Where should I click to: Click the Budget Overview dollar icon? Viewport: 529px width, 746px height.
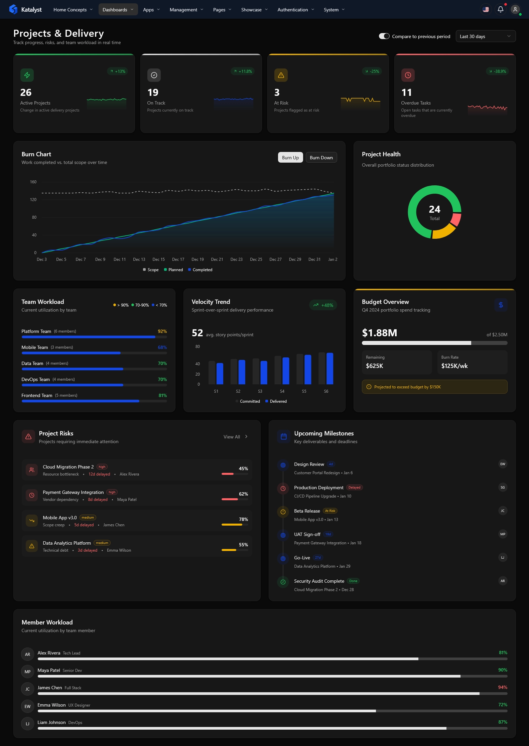point(501,305)
